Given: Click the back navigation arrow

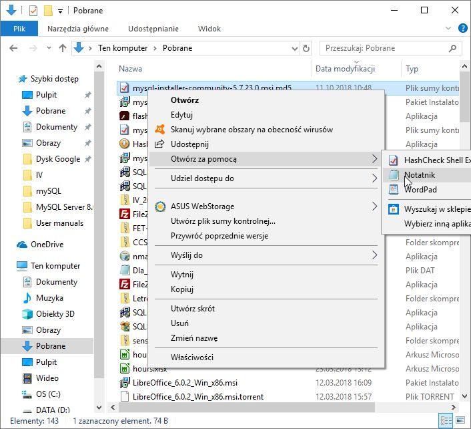Looking at the screenshot, I should (13, 48).
